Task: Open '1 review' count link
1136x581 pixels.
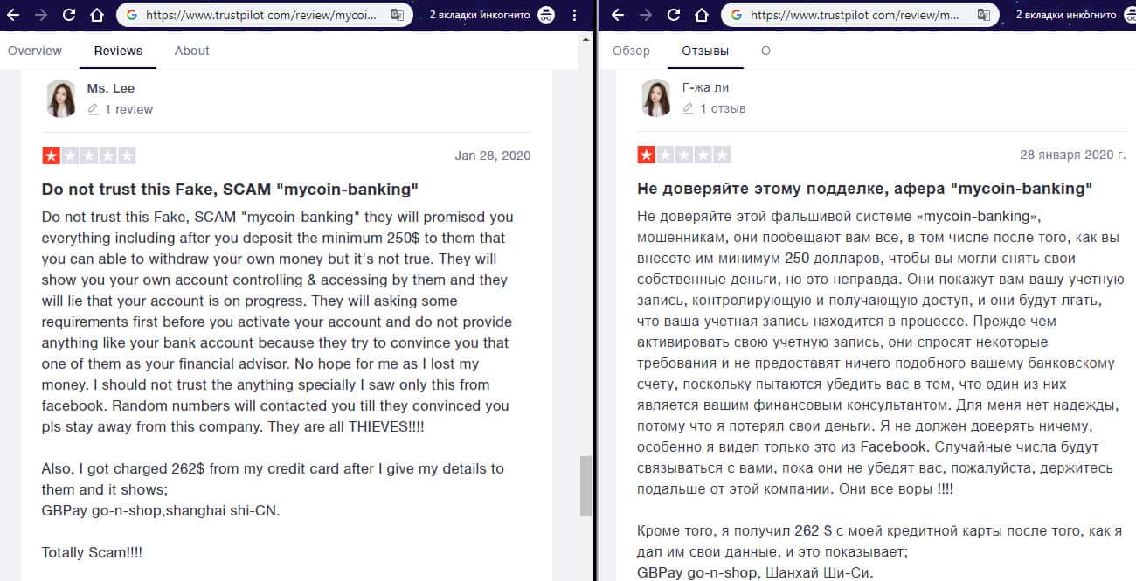Action: tap(128, 109)
